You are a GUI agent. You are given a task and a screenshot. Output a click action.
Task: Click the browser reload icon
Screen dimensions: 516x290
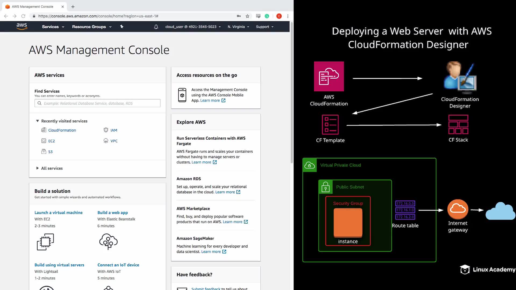(x=23, y=16)
